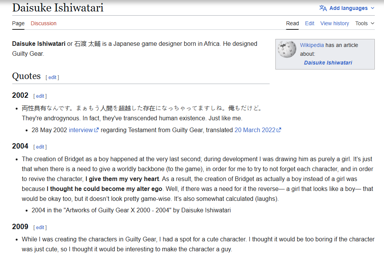
Task: Click the kanji name 石渡 太輔 in intro
Action: pos(88,44)
